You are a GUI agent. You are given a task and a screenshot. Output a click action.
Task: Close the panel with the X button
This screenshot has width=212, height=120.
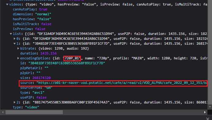pyautogui.click(x=208, y=118)
